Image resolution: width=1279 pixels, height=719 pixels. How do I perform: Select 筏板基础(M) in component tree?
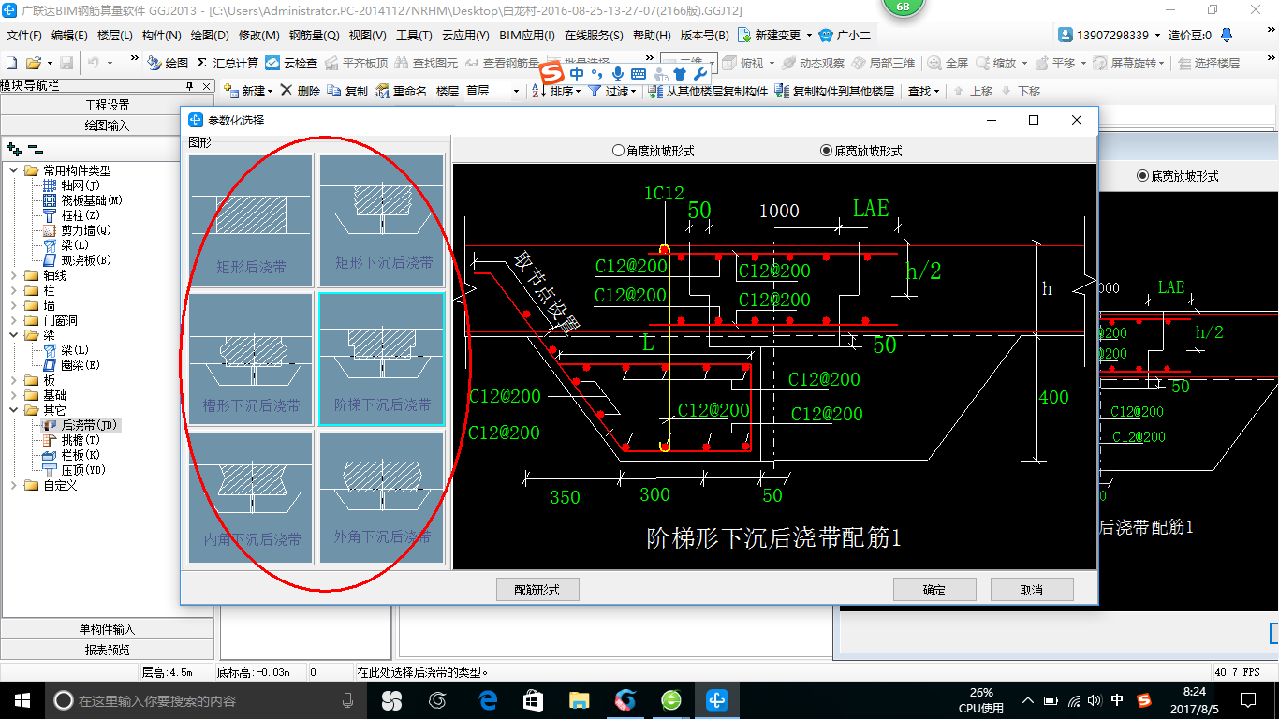(x=83, y=200)
